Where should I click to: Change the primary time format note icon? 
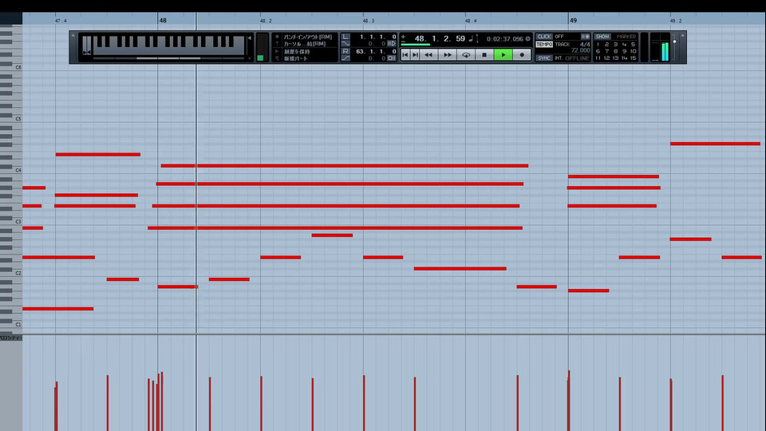coord(471,38)
